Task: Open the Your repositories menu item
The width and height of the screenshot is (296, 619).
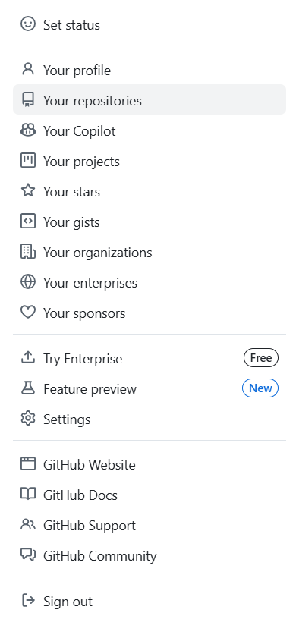Action: point(150,99)
